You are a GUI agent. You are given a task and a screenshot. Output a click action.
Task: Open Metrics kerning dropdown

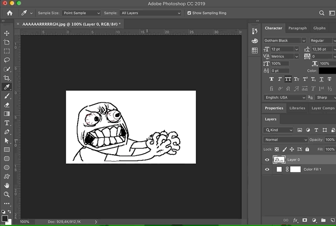click(x=285, y=56)
